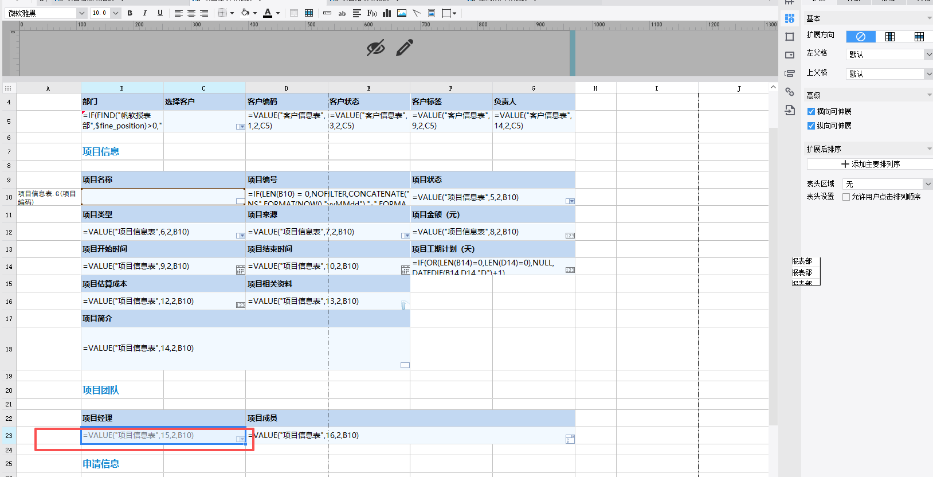
Task: Insert a formula with the F(x) icon
Action: pos(372,13)
